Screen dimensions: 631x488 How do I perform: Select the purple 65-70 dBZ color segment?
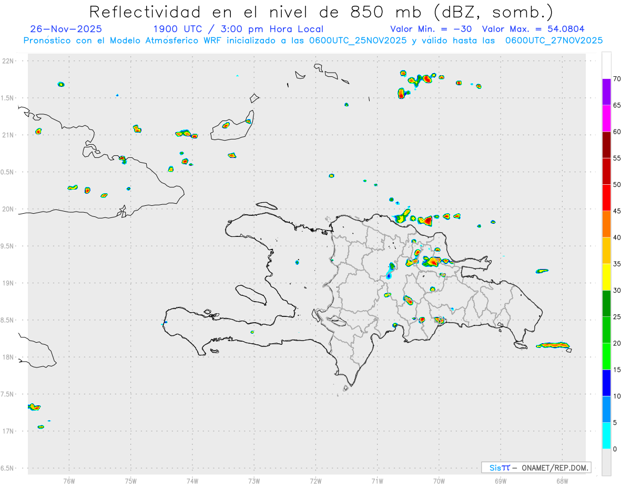coord(606,92)
